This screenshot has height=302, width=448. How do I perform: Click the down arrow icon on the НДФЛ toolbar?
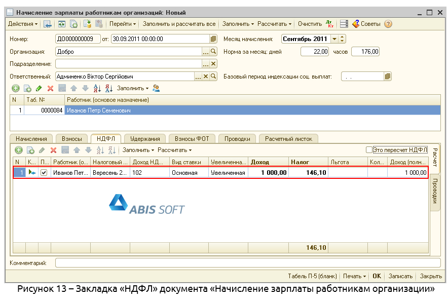[x=88, y=150]
